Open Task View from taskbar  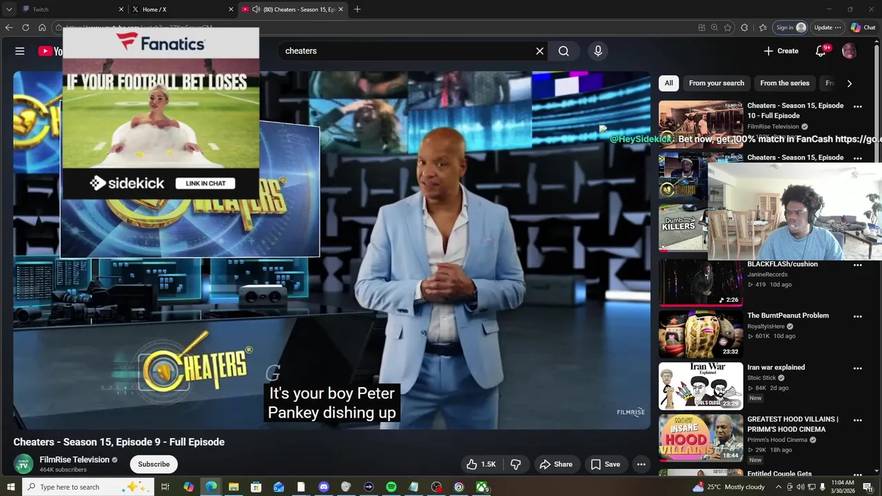click(x=165, y=487)
